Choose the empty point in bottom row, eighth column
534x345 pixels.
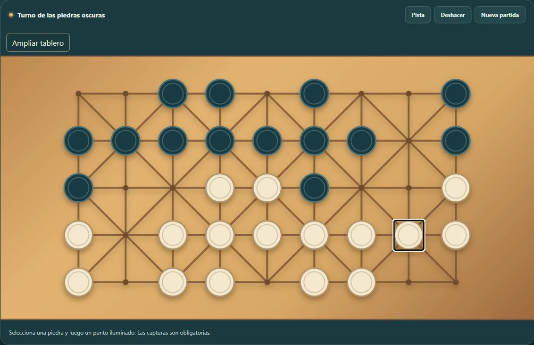pyautogui.click(x=409, y=282)
